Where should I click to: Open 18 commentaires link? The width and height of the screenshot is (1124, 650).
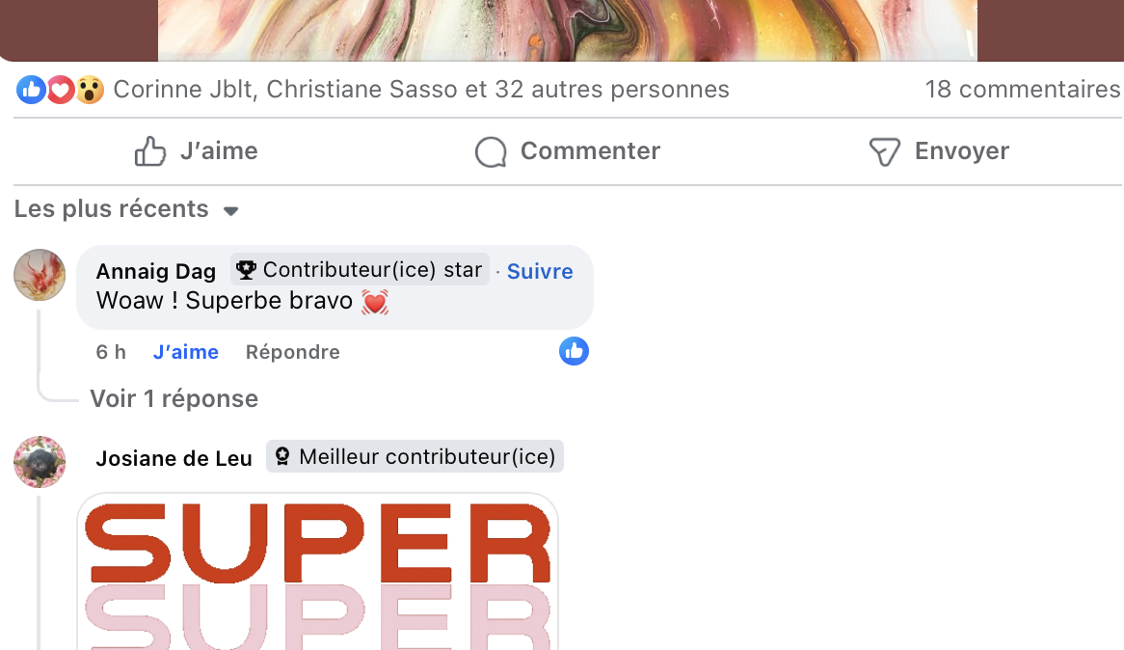(1022, 90)
